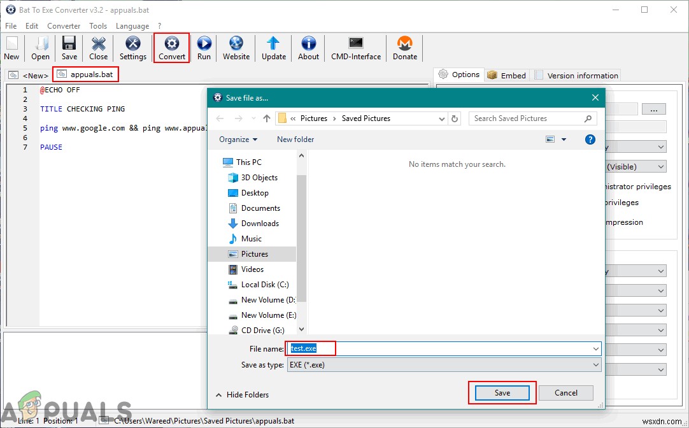
Task: Select the Run icon to test the script
Action: click(204, 48)
